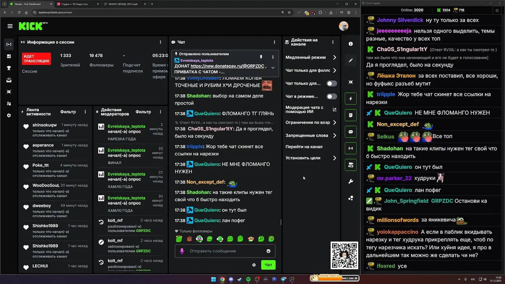Open the stream page in left sidebar
The image size is (505, 284).
click(9, 44)
